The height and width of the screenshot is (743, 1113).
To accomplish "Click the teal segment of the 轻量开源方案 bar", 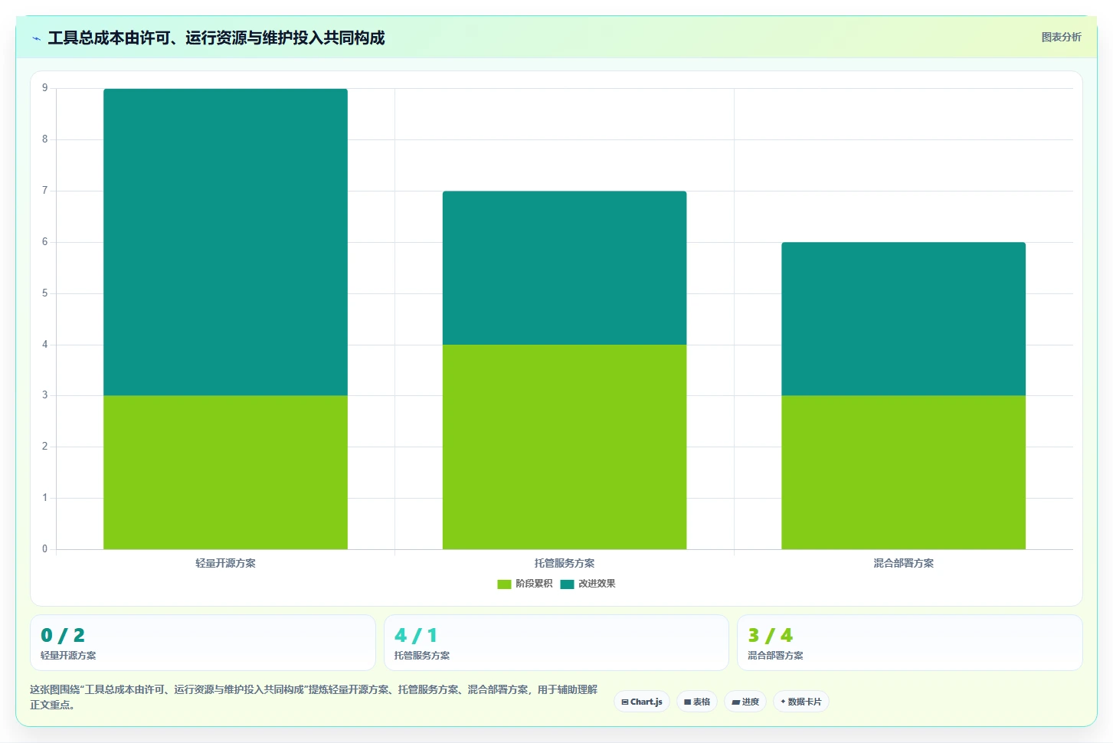I will pos(225,242).
